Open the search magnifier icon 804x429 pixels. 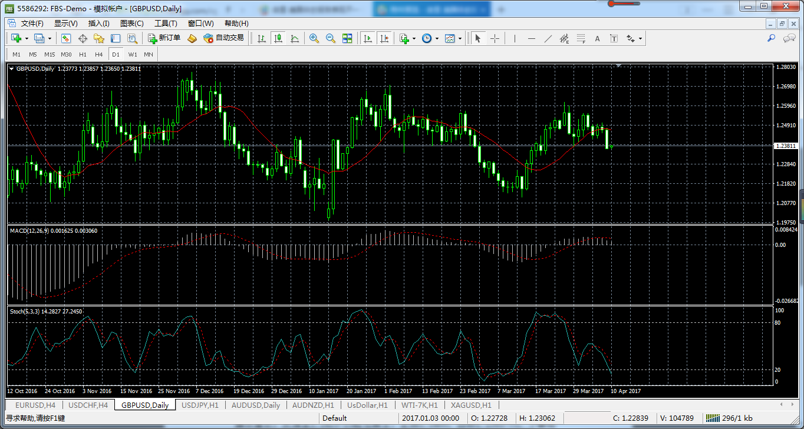coord(771,38)
